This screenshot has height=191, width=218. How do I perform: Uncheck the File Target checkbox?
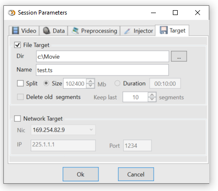point(17,45)
